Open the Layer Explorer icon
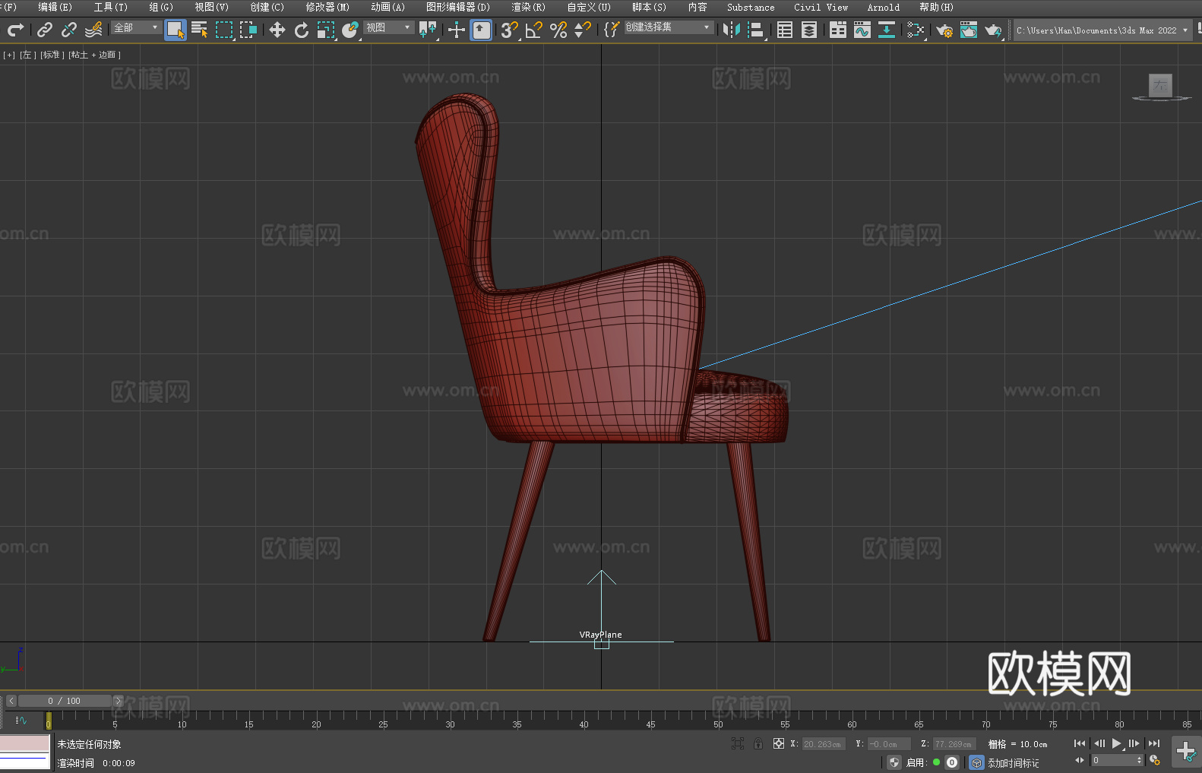The height and width of the screenshot is (773, 1202). pyautogui.click(x=809, y=30)
